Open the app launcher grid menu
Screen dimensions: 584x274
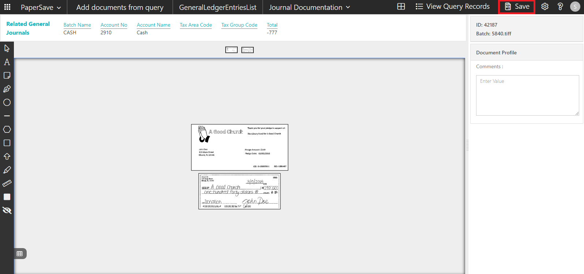pyautogui.click(x=7, y=7)
